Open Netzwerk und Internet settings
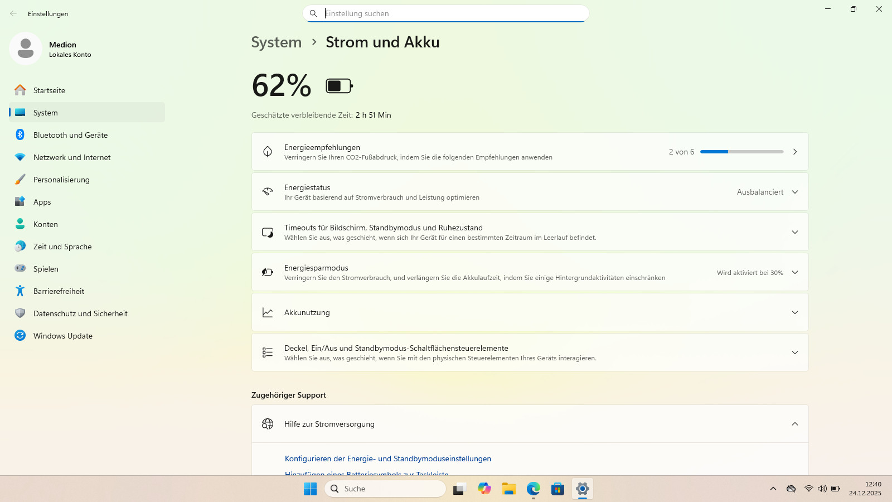Screen dimensions: 892x502 pyautogui.click(x=87, y=157)
